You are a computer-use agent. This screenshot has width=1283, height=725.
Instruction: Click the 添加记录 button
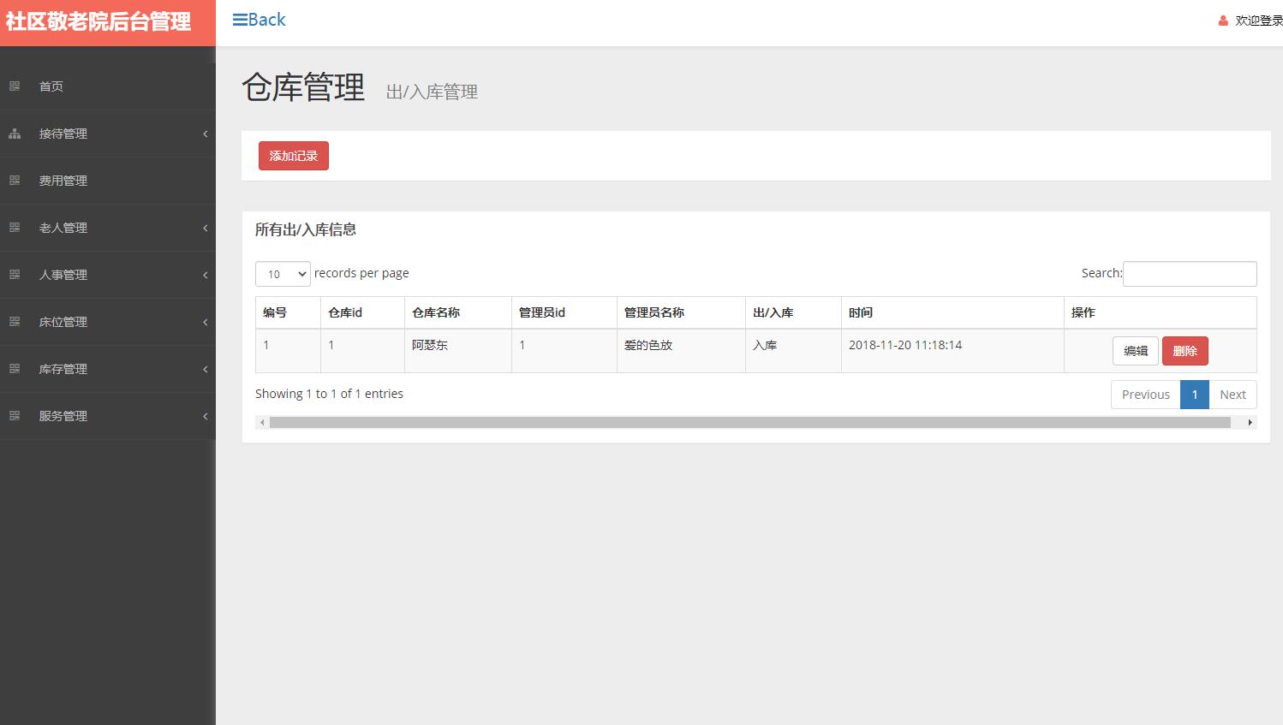point(293,155)
